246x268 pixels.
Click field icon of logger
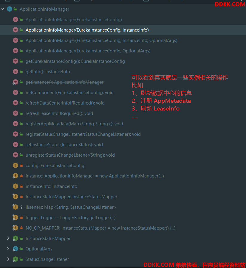(16, 218)
